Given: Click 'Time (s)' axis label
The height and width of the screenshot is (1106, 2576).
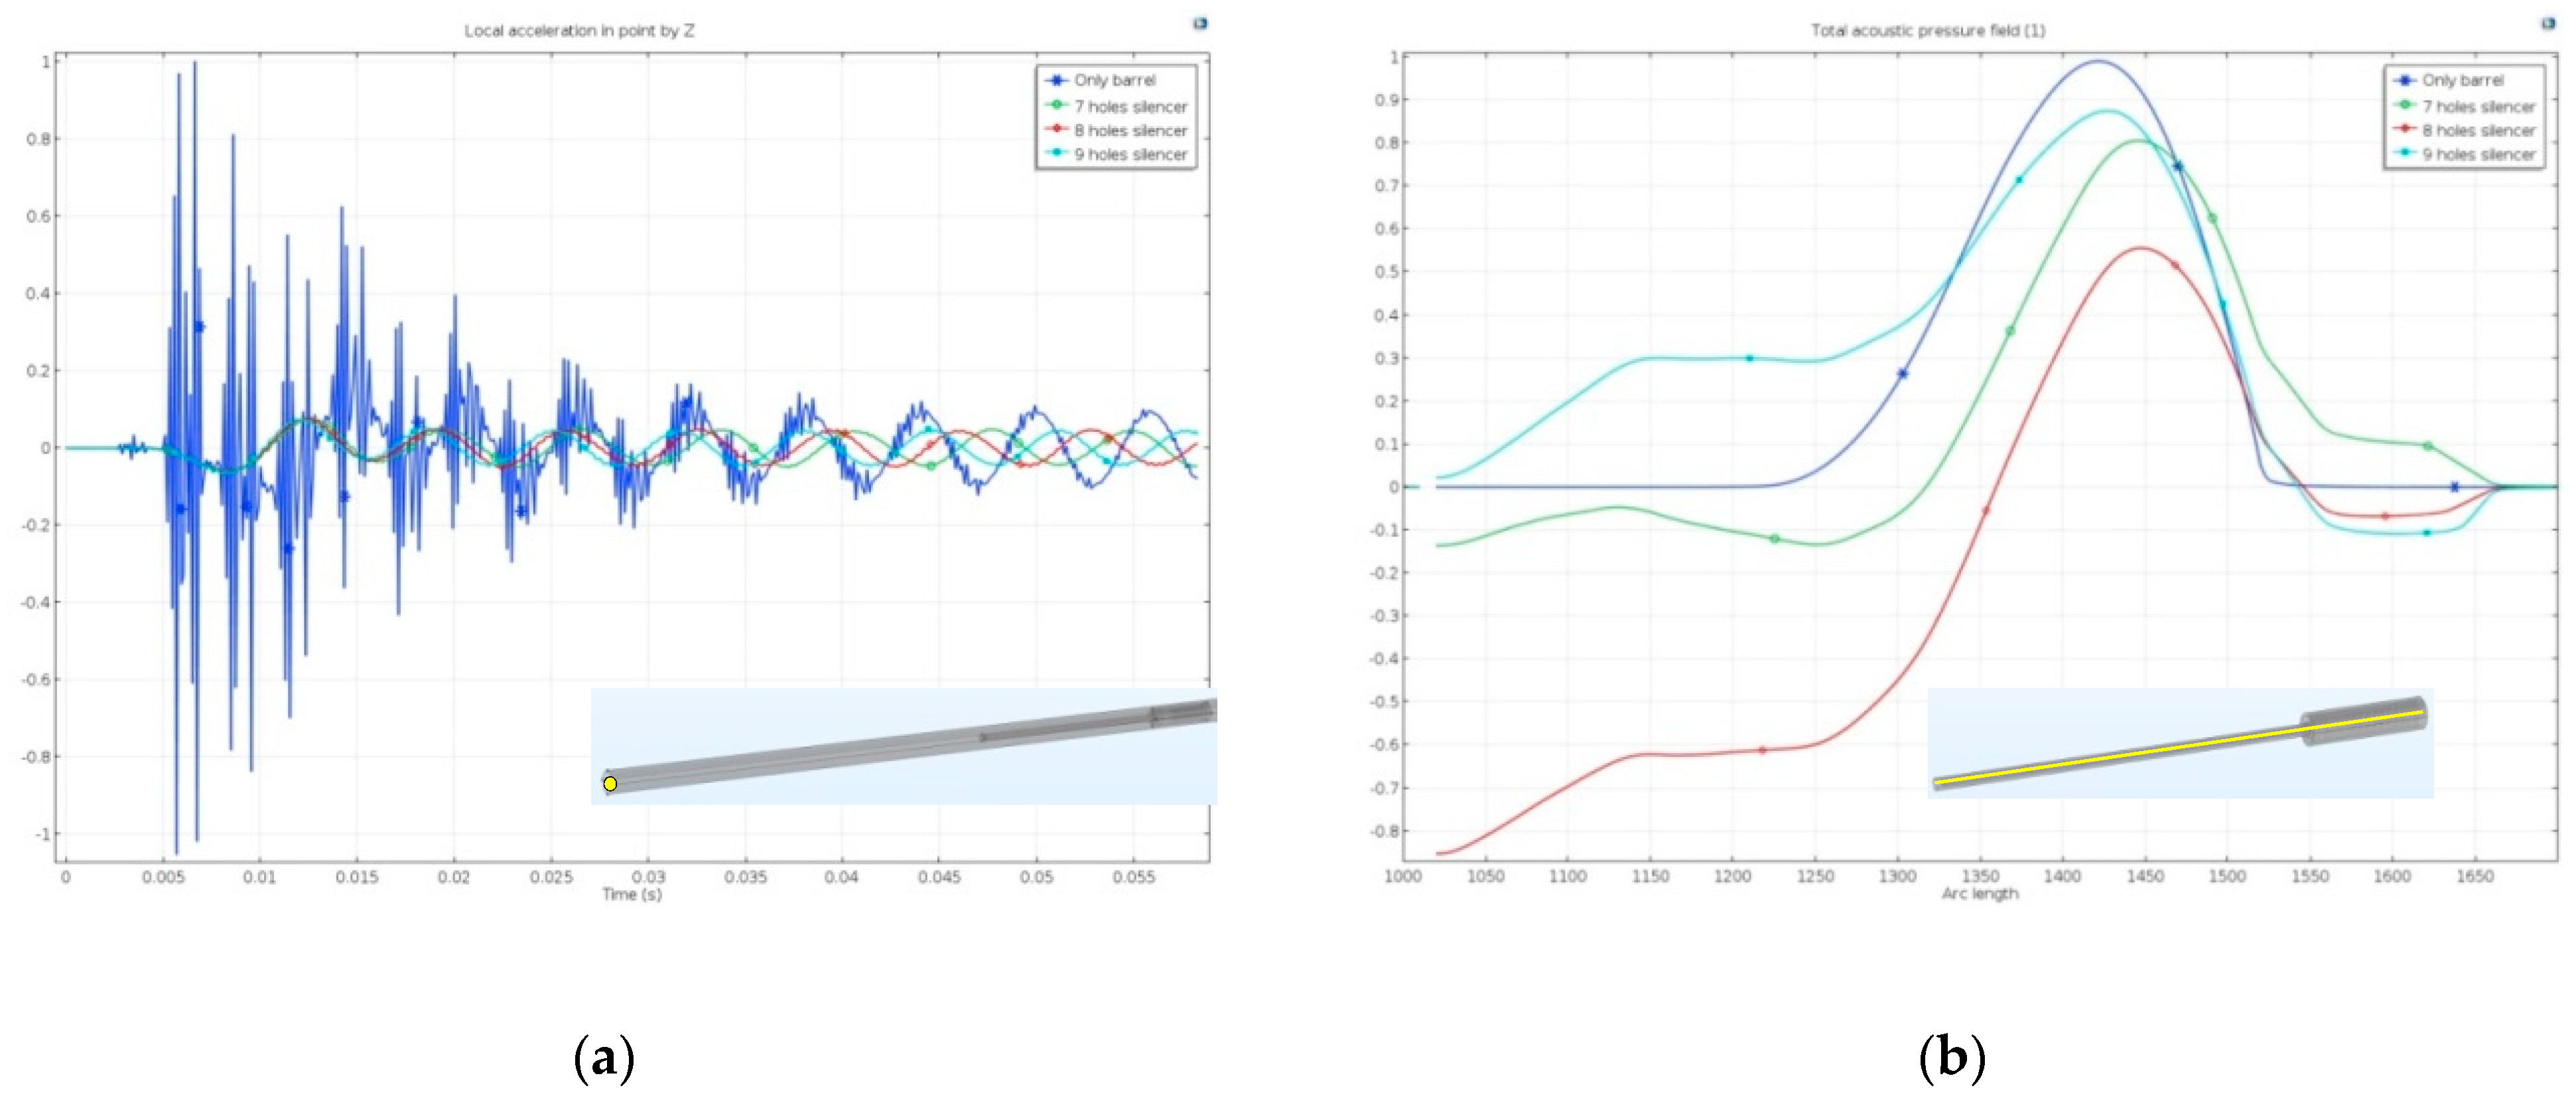Looking at the screenshot, I should [631, 894].
